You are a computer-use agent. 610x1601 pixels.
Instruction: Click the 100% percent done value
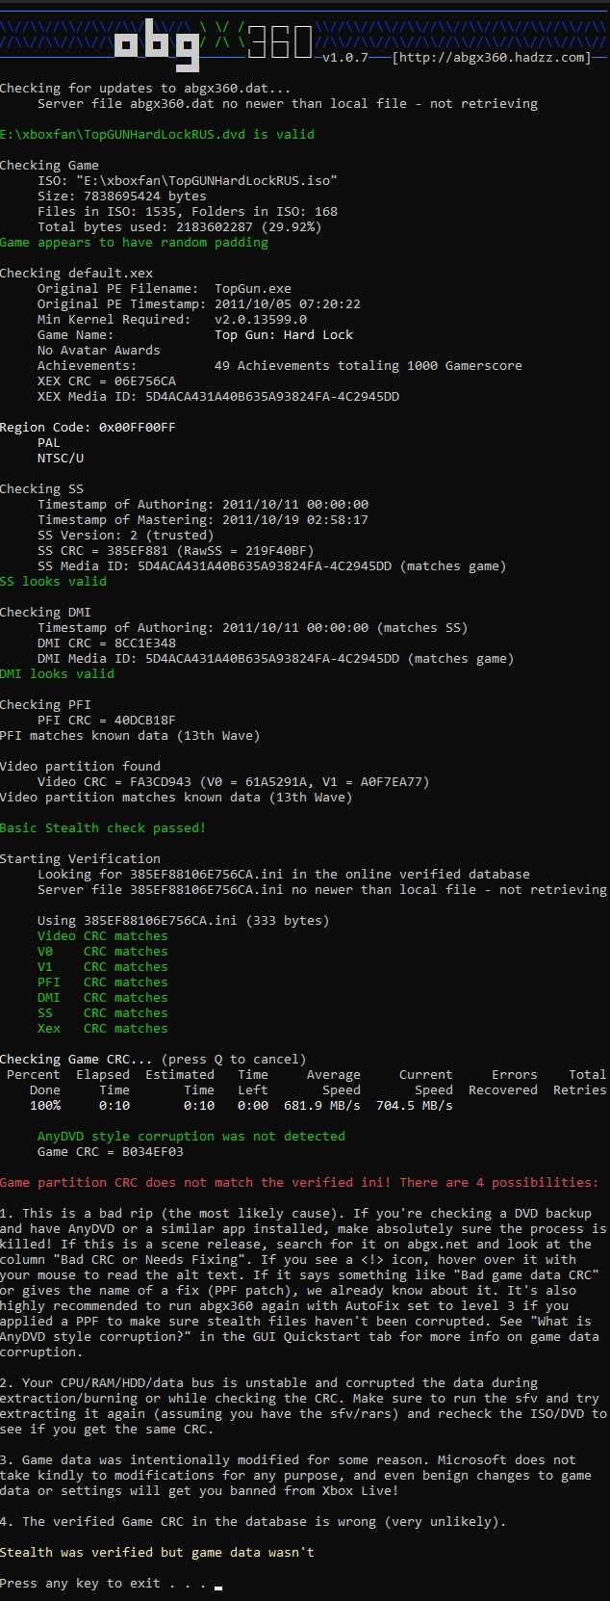click(45, 1106)
